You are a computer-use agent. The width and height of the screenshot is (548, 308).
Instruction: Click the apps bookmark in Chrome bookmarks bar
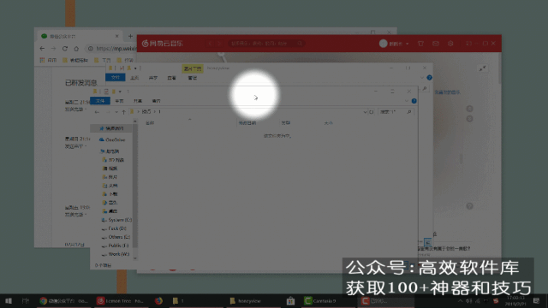click(48, 60)
